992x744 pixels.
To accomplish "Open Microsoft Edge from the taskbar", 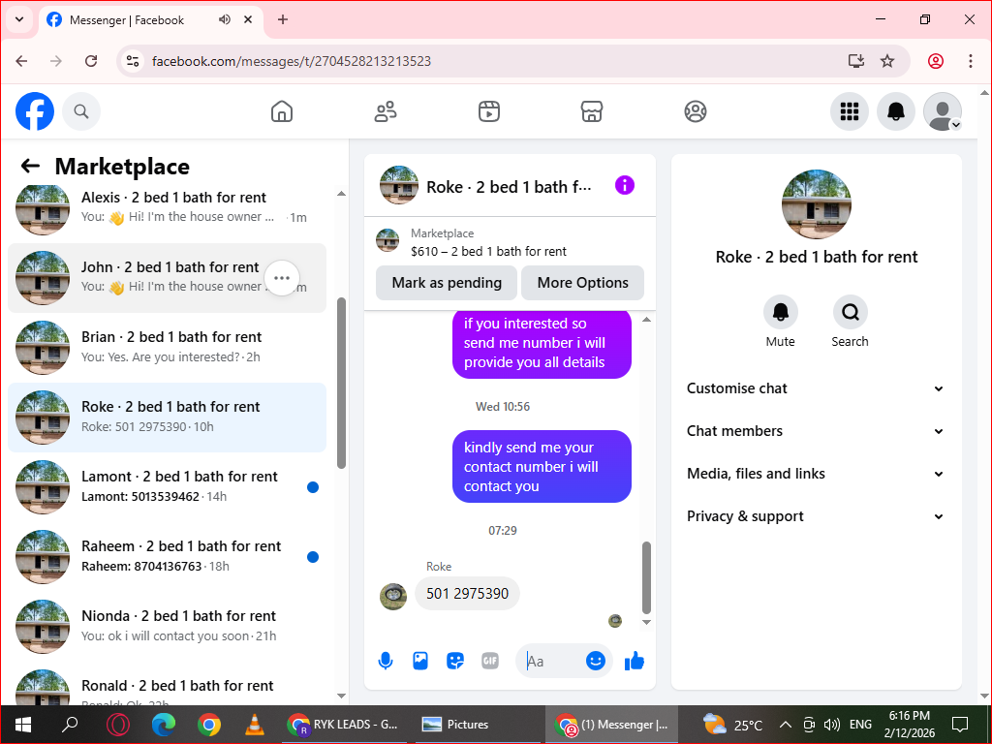I will point(163,725).
